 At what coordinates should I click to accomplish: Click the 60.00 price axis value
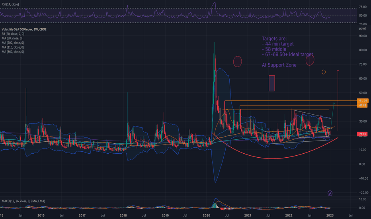coord(363,78)
